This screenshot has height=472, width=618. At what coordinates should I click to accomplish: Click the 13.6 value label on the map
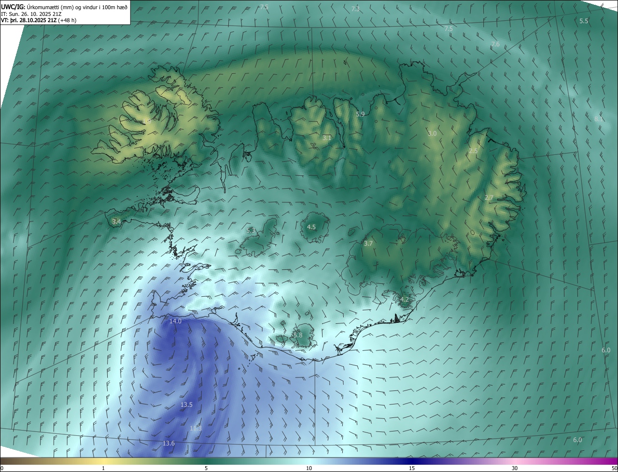[x=169, y=444]
